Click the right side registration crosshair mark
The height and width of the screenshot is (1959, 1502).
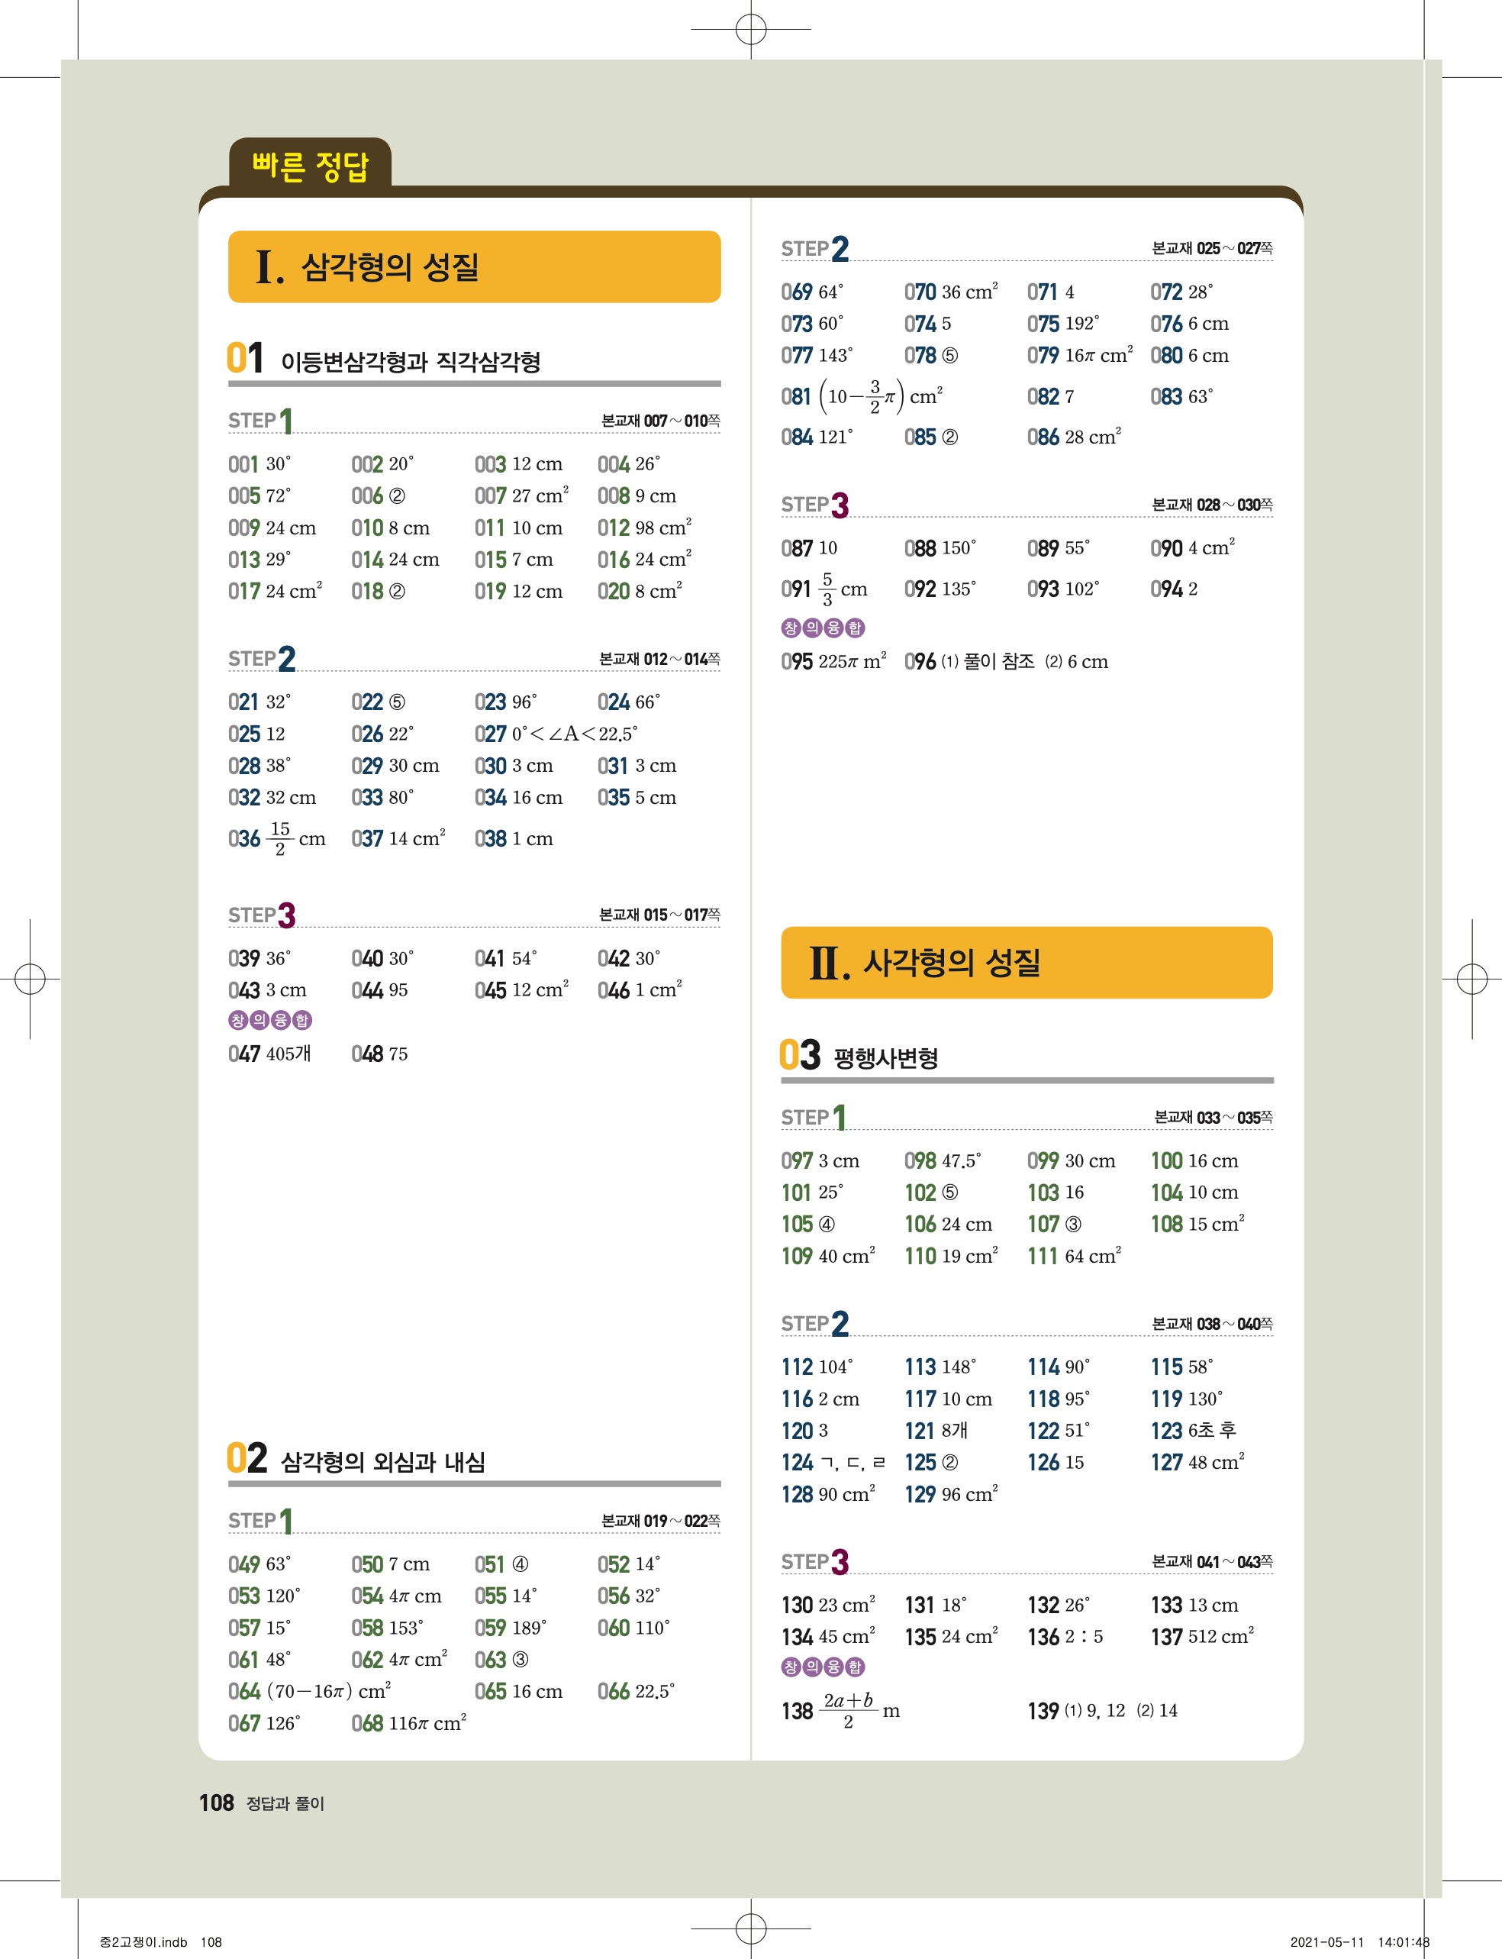(1471, 979)
